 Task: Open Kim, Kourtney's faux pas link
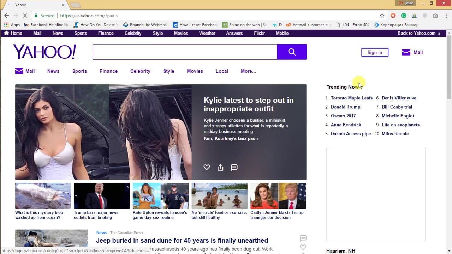(231, 138)
